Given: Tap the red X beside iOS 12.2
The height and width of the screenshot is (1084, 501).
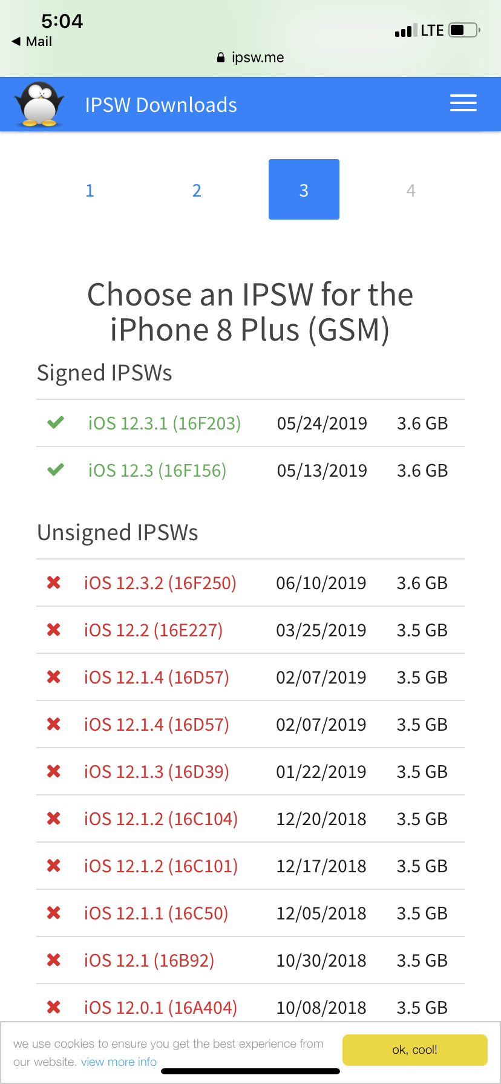Looking at the screenshot, I should tap(54, 629).
